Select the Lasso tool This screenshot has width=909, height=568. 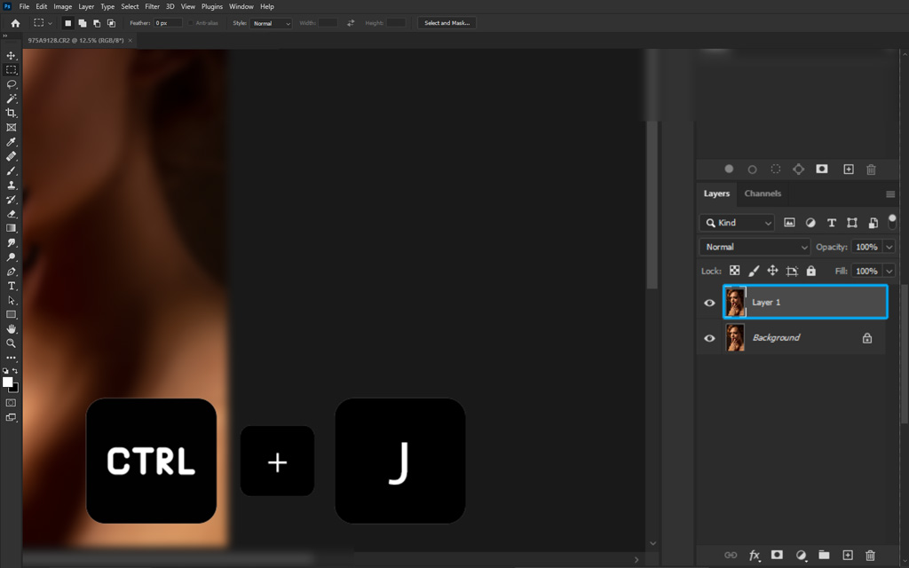click(11, 84)
